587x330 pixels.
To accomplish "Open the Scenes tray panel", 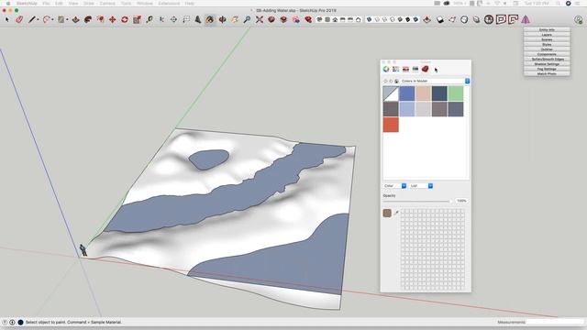I will 547,39.
